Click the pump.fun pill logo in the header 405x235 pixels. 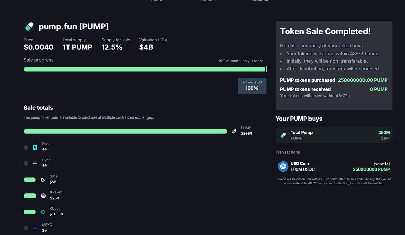pyautogui.click(x=29, y=26)
